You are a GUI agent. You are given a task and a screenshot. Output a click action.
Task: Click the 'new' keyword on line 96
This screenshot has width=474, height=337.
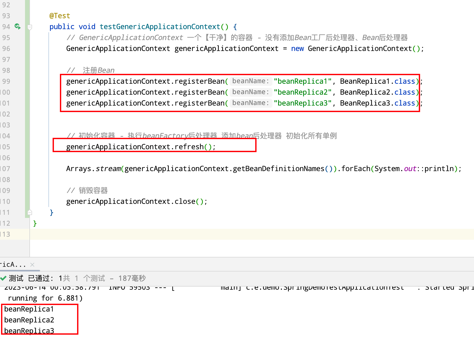tap(297, 49)
